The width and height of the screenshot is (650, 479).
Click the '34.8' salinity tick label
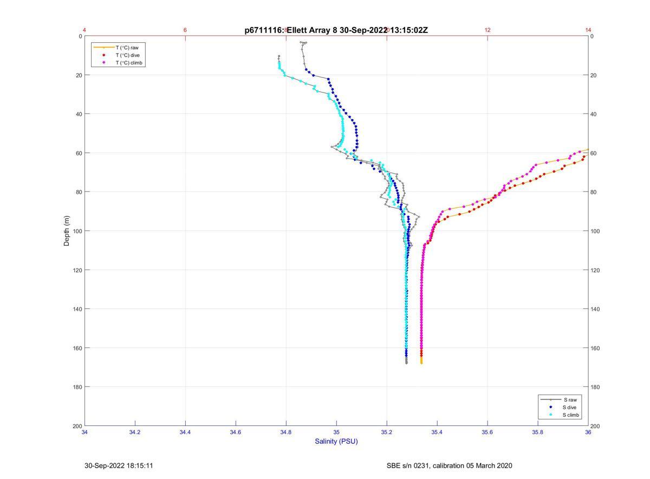tap(286, 432)
